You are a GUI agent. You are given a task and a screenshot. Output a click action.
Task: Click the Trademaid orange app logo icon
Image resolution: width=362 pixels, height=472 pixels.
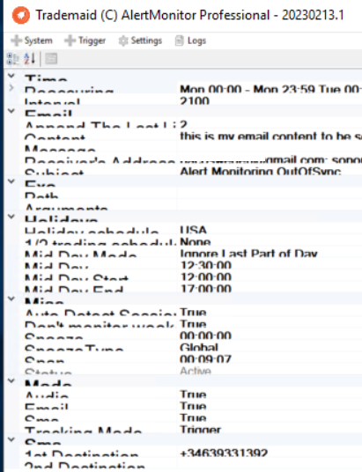[x=21, y=15]
